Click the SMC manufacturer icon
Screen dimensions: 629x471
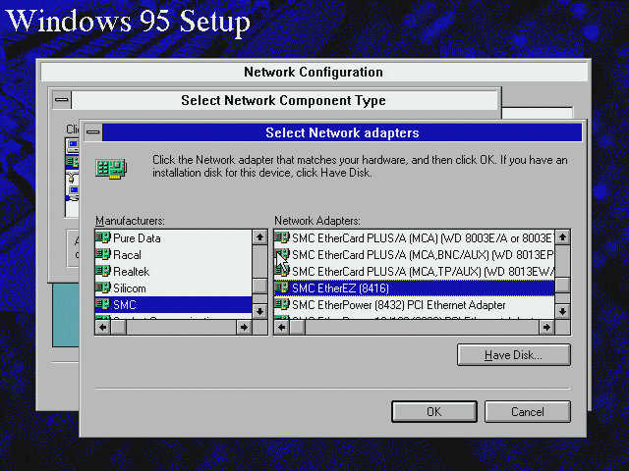pos(102,304)
